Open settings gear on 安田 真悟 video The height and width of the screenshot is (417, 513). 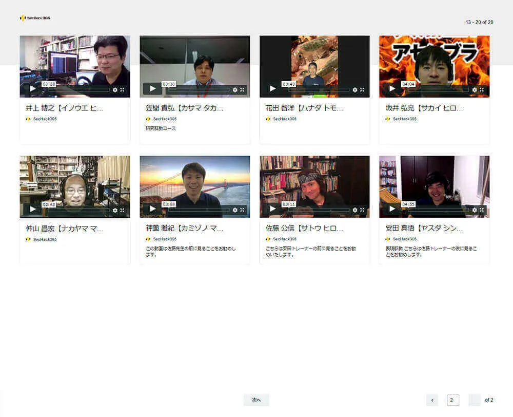[x=475, y=210]
